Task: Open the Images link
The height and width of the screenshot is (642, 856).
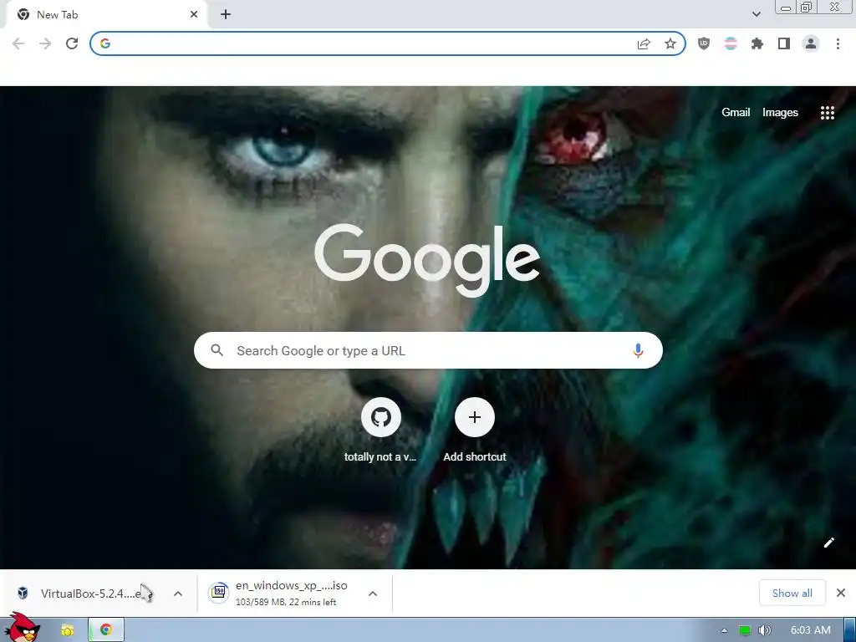Action: (780, 113)
